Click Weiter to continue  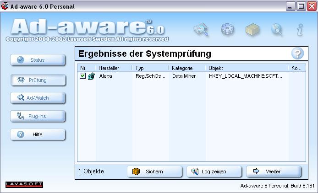pos(274,172)
